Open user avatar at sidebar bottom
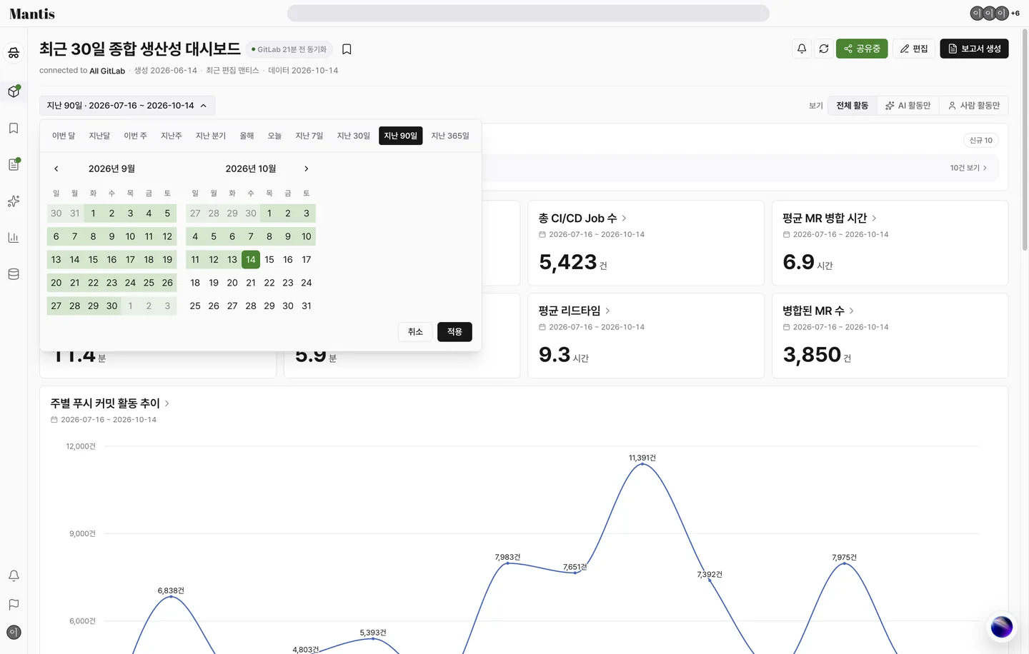Screen dimensions: 1029x654 (x=14, y=633)
